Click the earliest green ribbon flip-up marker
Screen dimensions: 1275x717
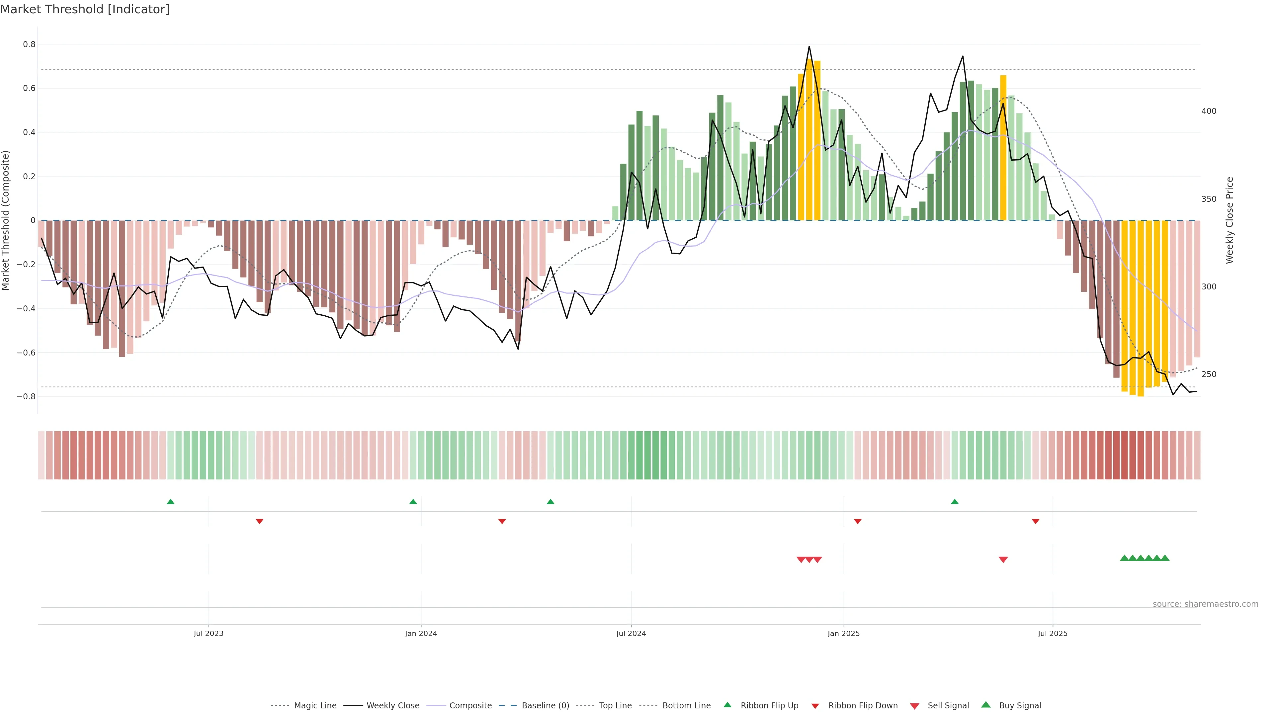coord(171,502)
